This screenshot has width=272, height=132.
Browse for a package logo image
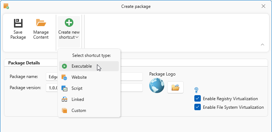pos(175,87)
